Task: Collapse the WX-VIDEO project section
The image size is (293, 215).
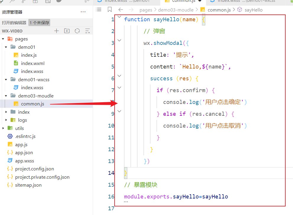Action: click(12, 31)
